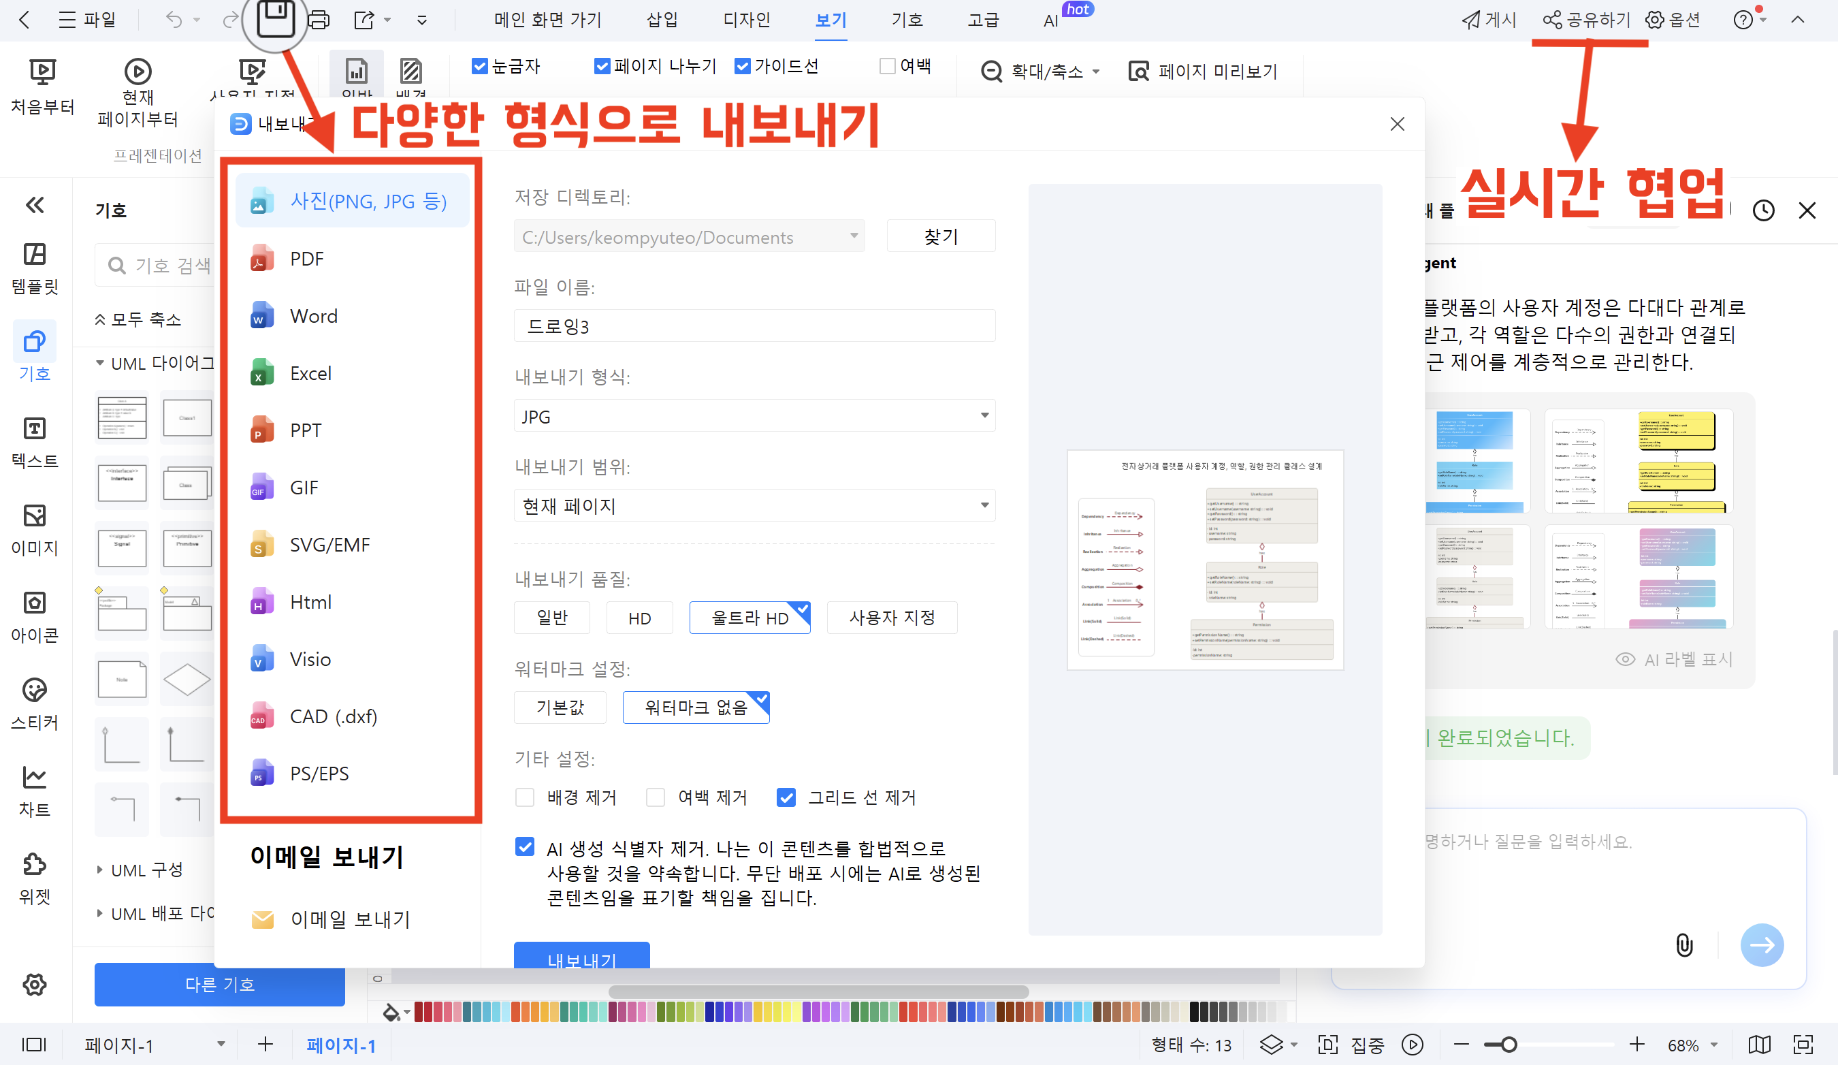1838x1065 pixels.
Task: Click the attachment paperclip icon in AI chat
Action: tap(1683, 944)
